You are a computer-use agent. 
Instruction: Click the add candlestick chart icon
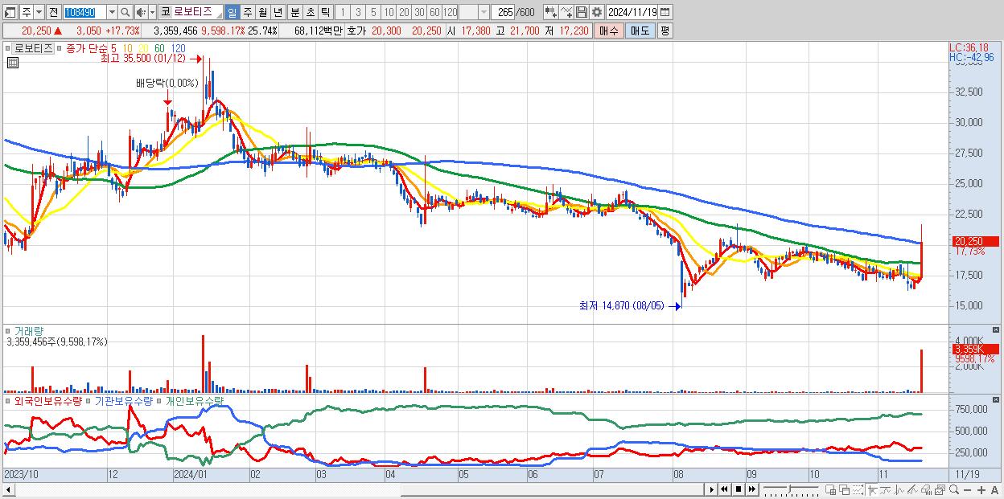(551, 12)
